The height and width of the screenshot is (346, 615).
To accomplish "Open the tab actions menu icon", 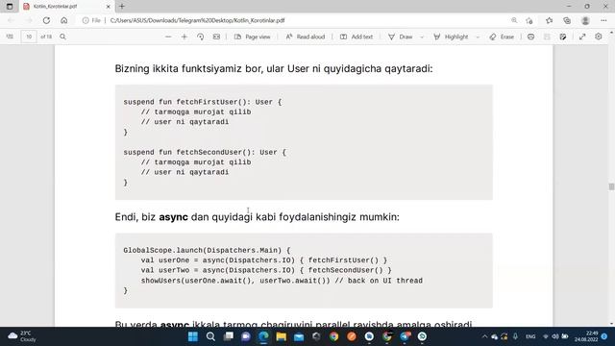I will (x=10, y=7).
